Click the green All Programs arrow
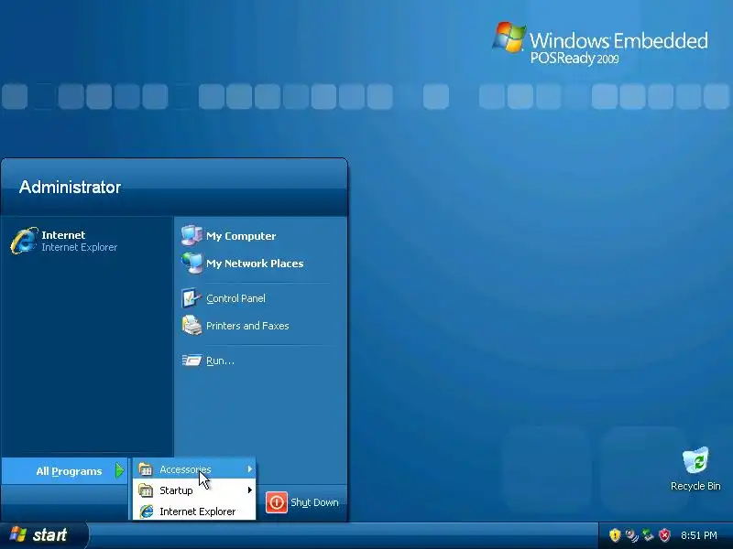The height and width of the screenshot is (549, 733). (x=120, y=470)
